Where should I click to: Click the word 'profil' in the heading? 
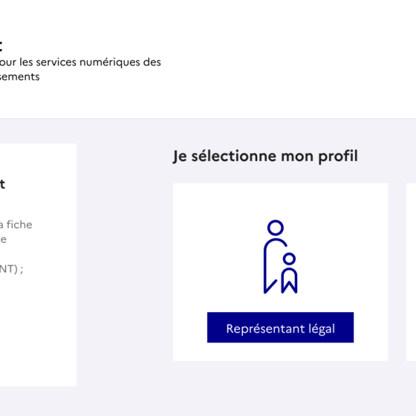[338, 156]
